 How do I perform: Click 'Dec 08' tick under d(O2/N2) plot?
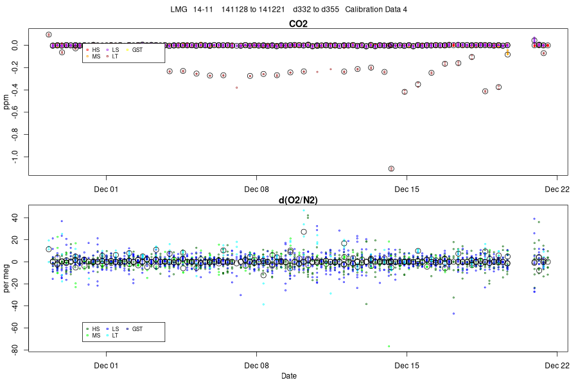256,366
